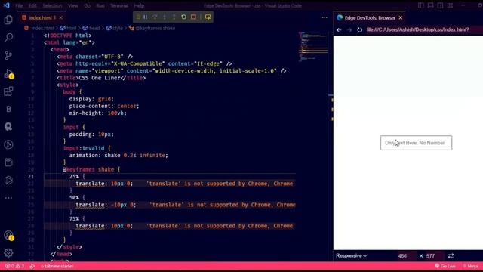Screen dimensions: 483x272
Task: Open Source Control view
Action: coord(8,55)
